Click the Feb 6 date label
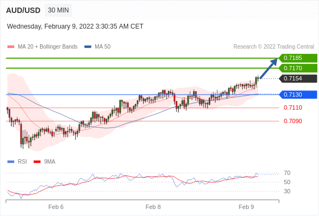Viewport: 319px width, 216px height. (56, 207)
